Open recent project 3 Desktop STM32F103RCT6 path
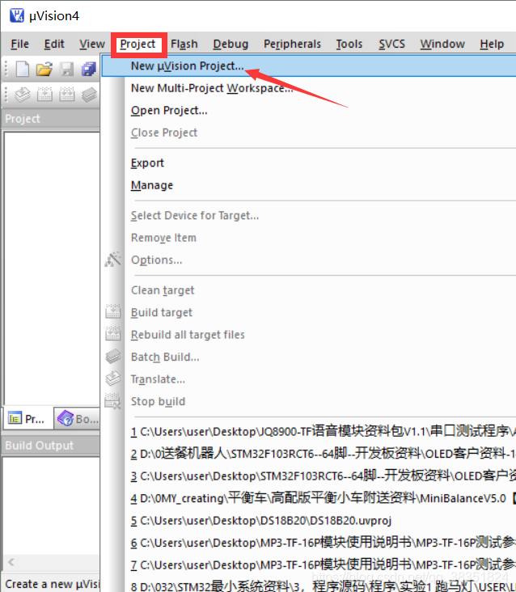Viewport: 516px width, 592px height. (309, 476)
